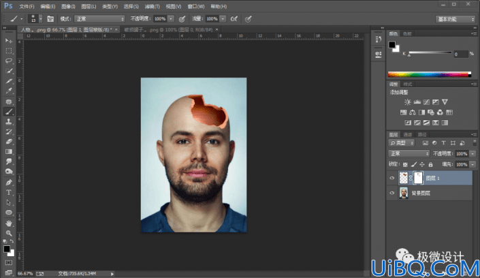
Task: Click the 背景图层 layer thumbnail
Action: coord(404,193)
